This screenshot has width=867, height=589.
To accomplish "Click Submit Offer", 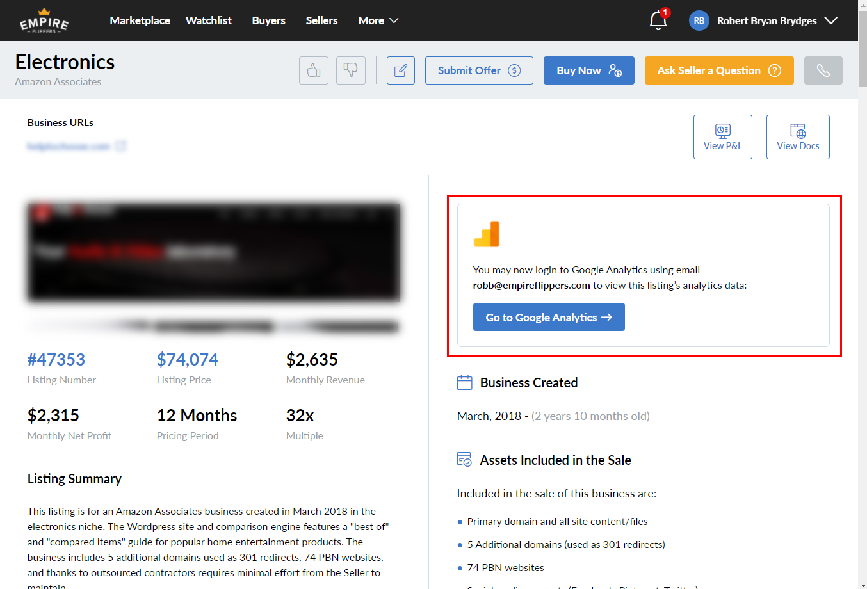I will tap(479, 70).
